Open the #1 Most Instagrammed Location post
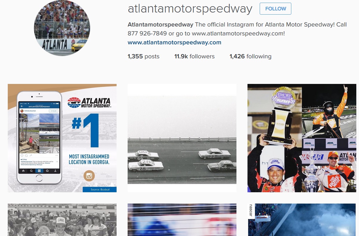Image resolution: width=359 pixels, height=236 pixels. coord(62,138)
